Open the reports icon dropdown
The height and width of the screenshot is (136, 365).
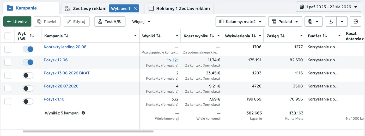314,21
